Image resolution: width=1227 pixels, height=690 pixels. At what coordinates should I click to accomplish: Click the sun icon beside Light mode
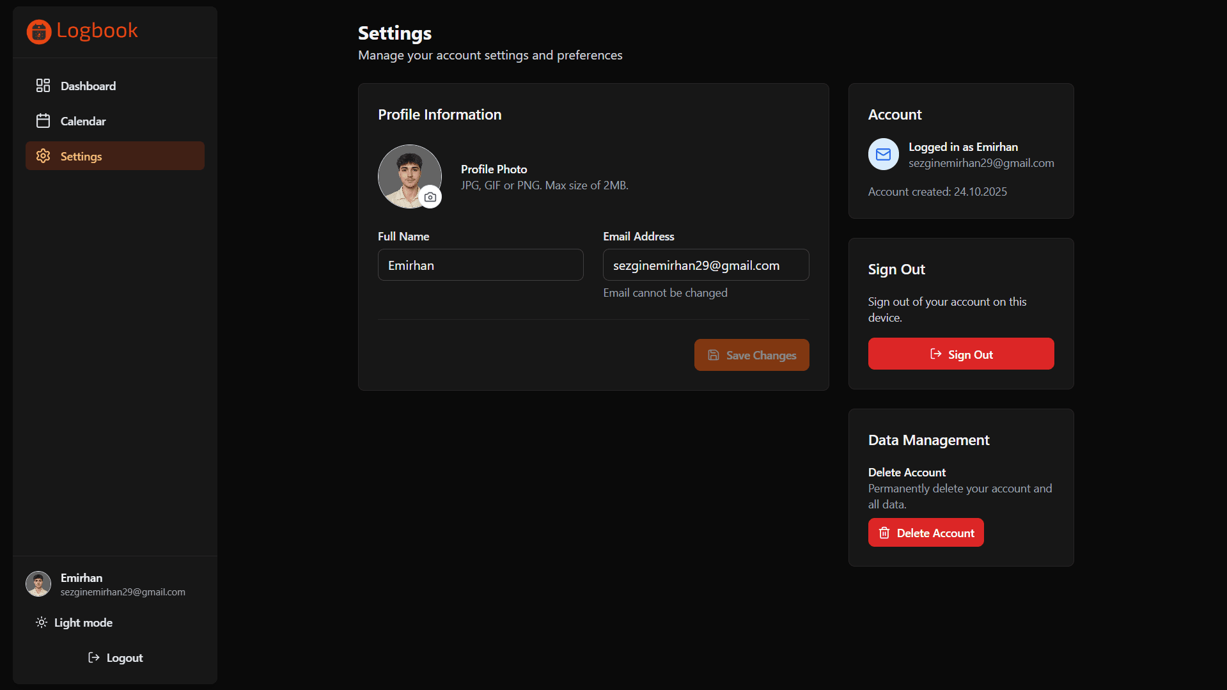pyautogui.click(x=42, y=622)
